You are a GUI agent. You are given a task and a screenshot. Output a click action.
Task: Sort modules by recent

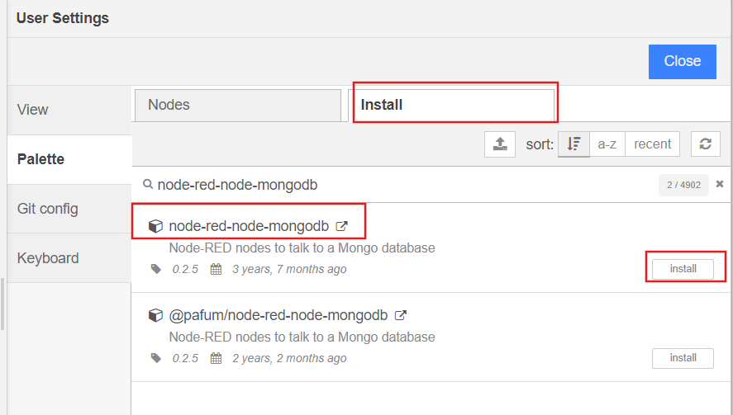[x=652, y=144]
